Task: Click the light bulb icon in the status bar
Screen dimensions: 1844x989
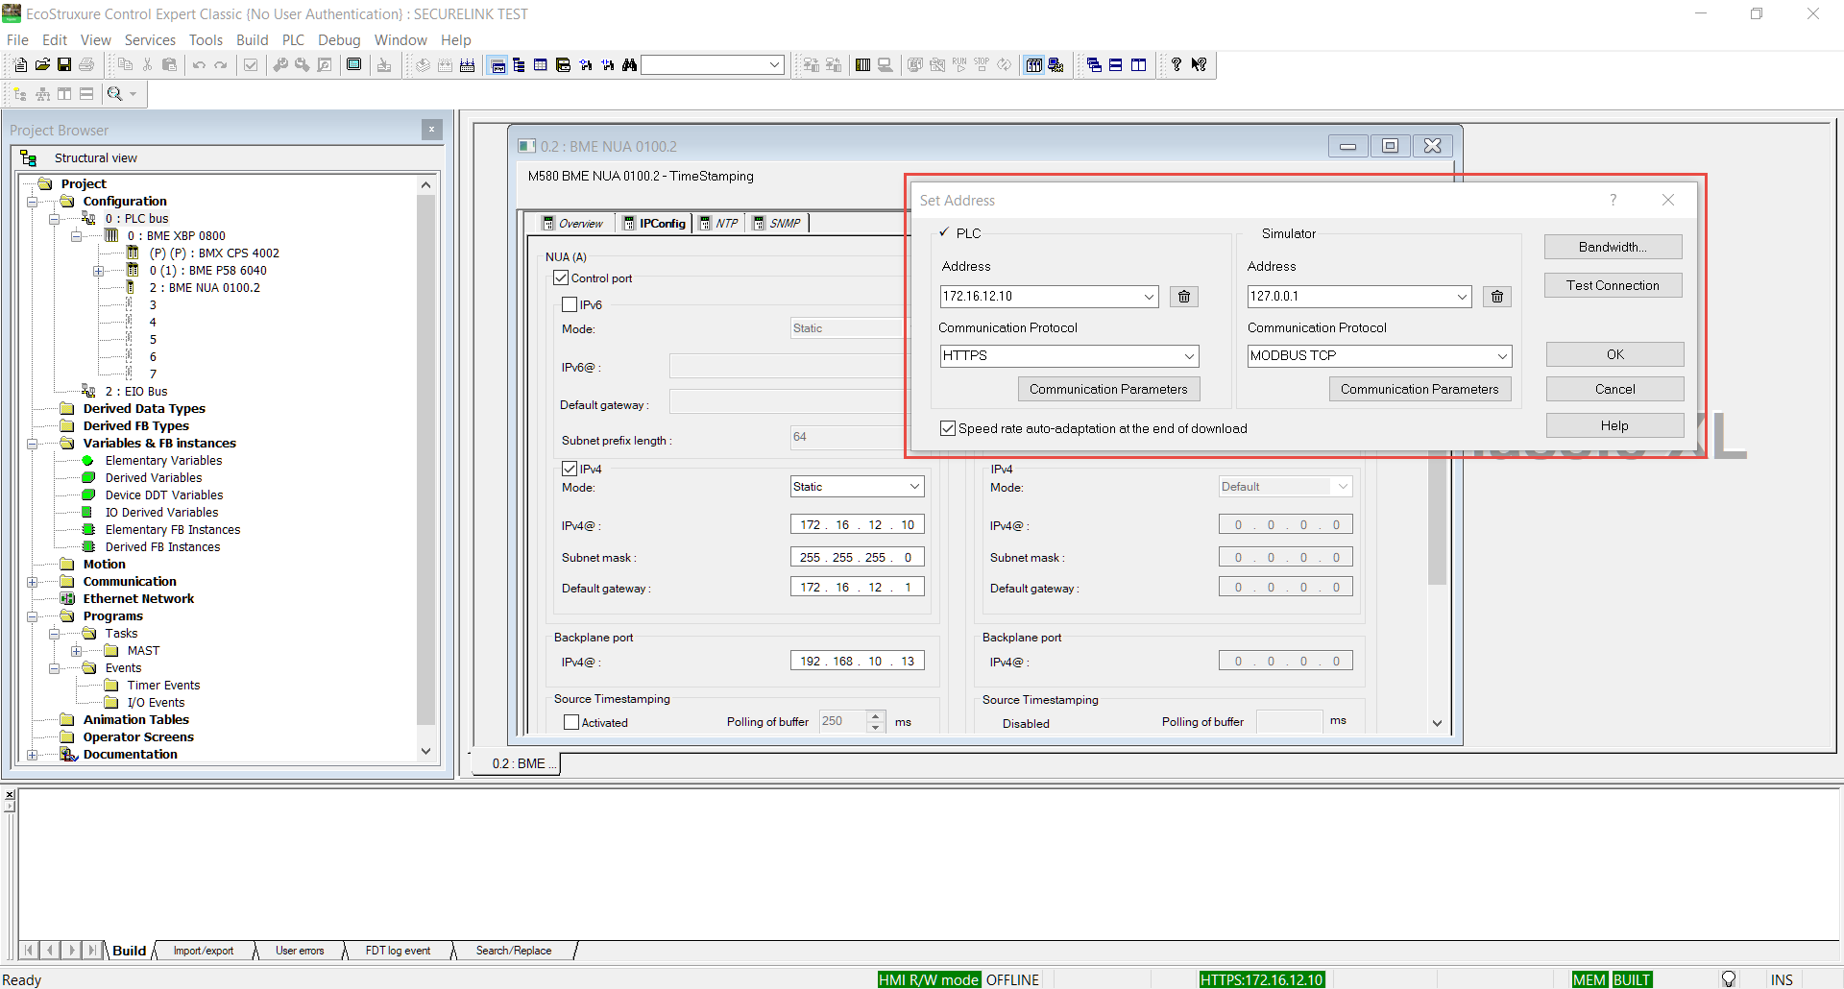Action: coord(1729,979)
